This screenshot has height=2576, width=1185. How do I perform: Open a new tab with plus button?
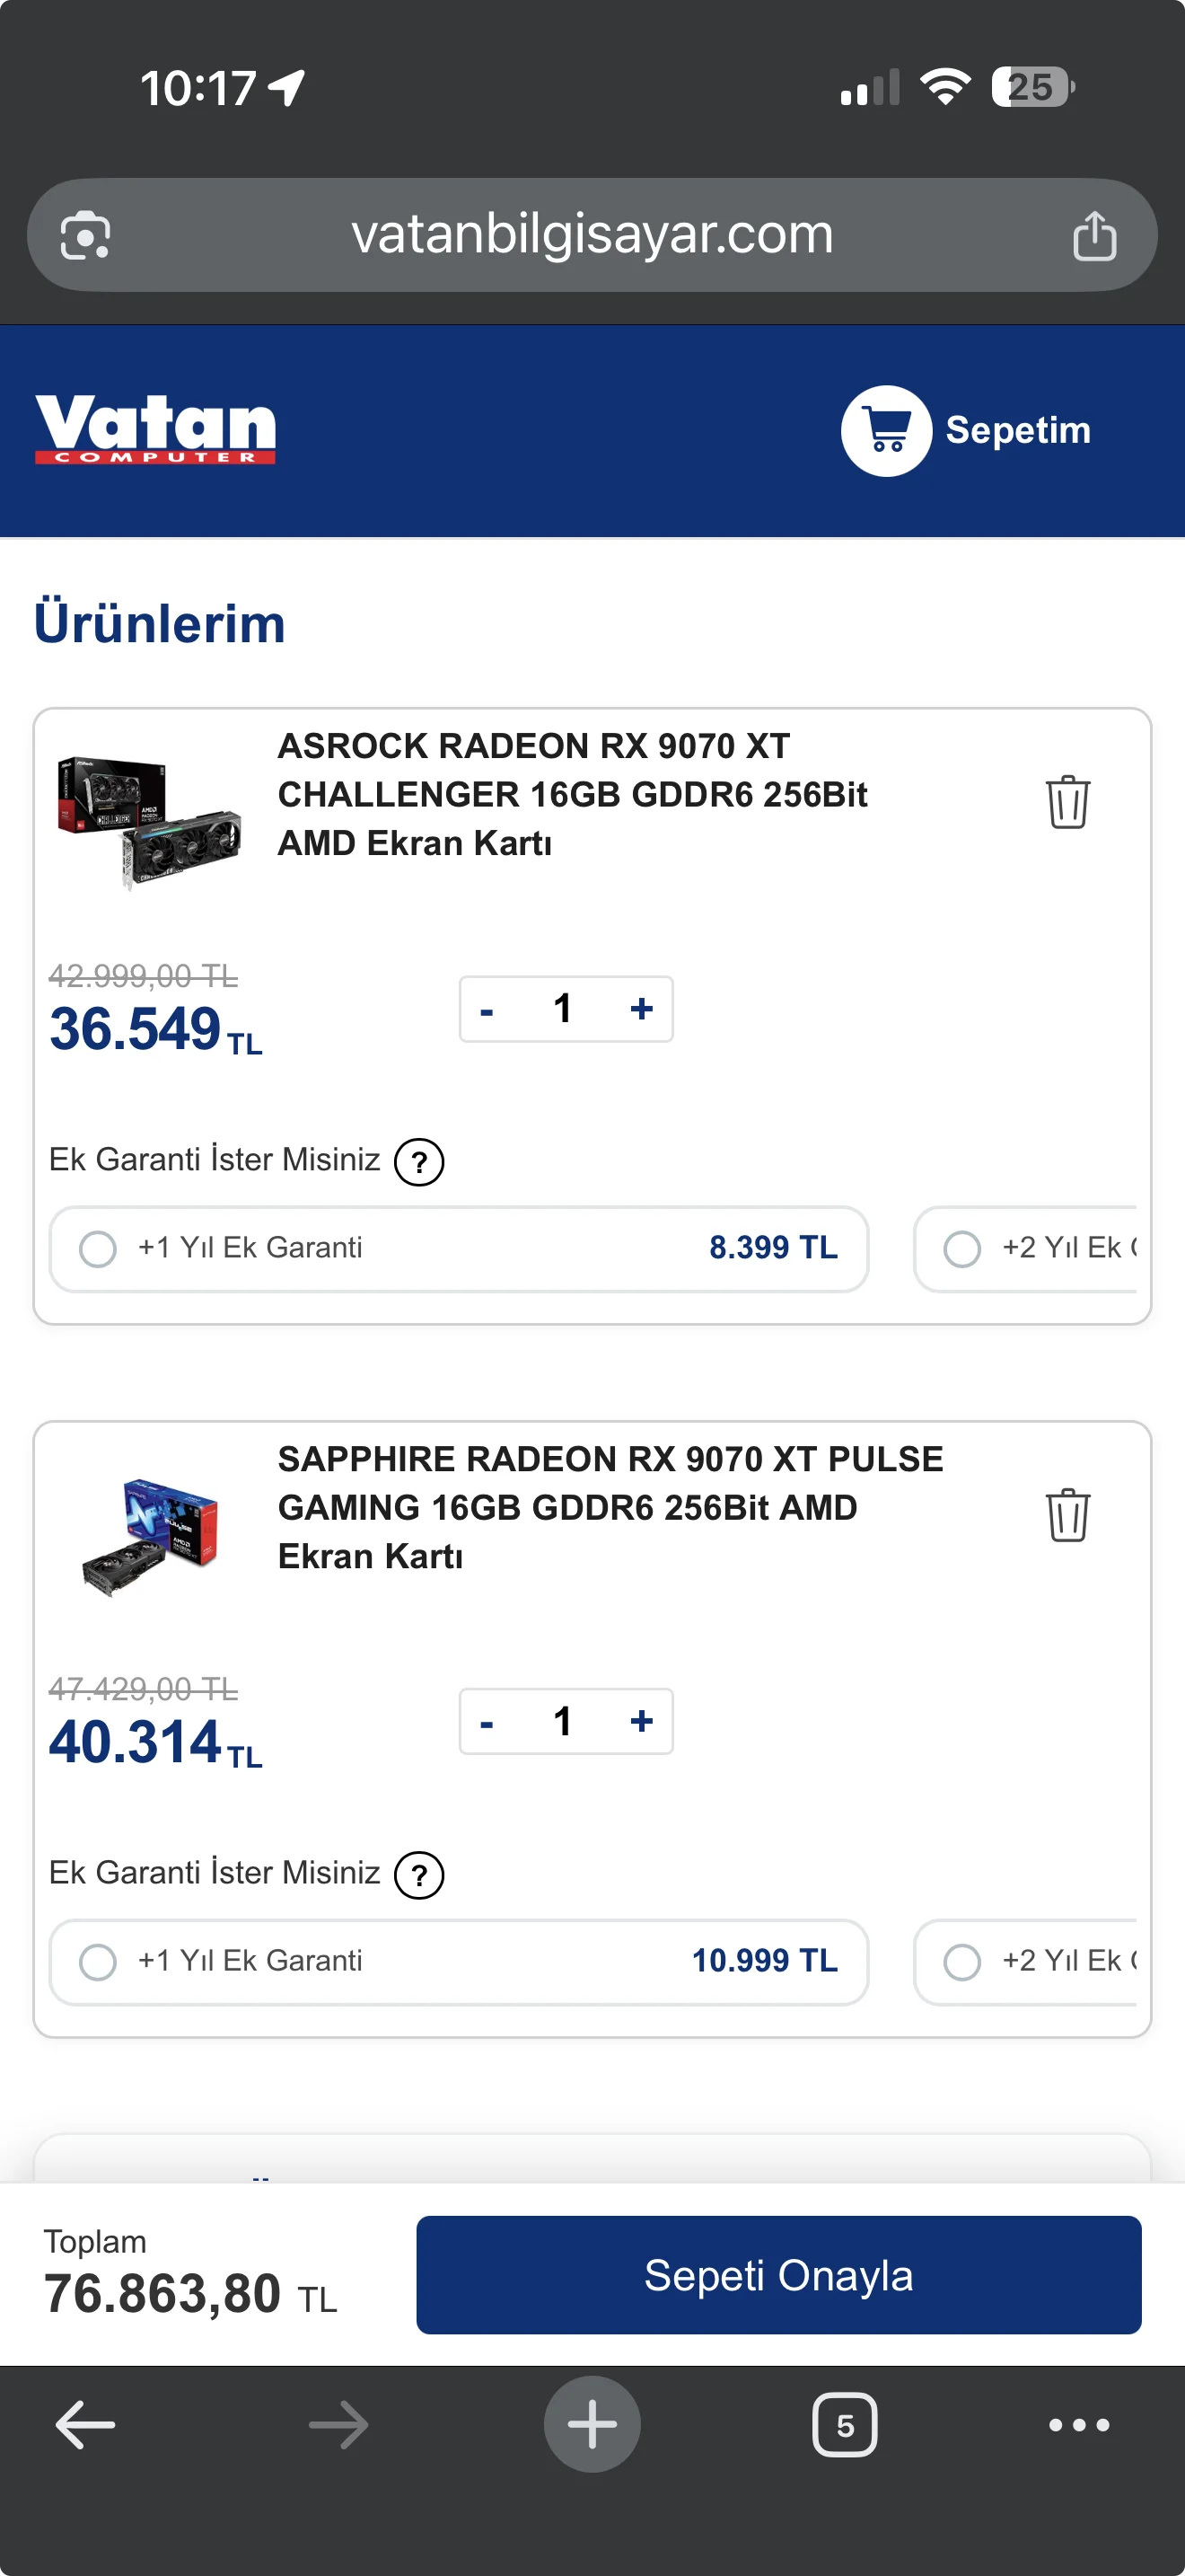click(x=592, y=2424)
